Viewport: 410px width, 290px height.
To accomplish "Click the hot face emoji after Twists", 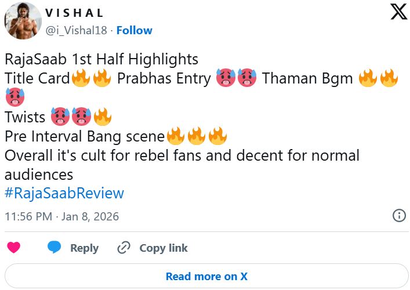I will point(60,117).
